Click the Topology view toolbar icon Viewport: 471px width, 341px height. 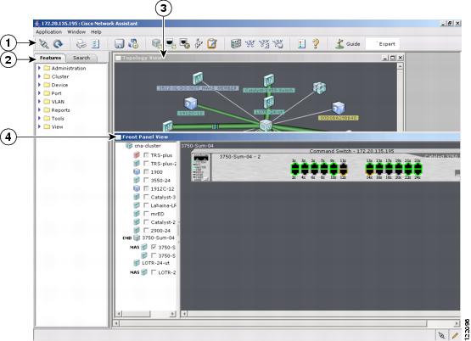250,44
